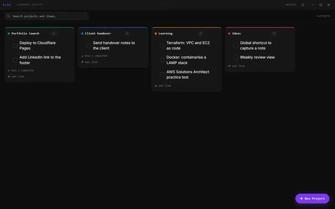Close the application window
The width and height of the screenshot is (335, 209).
click(329, 5)
